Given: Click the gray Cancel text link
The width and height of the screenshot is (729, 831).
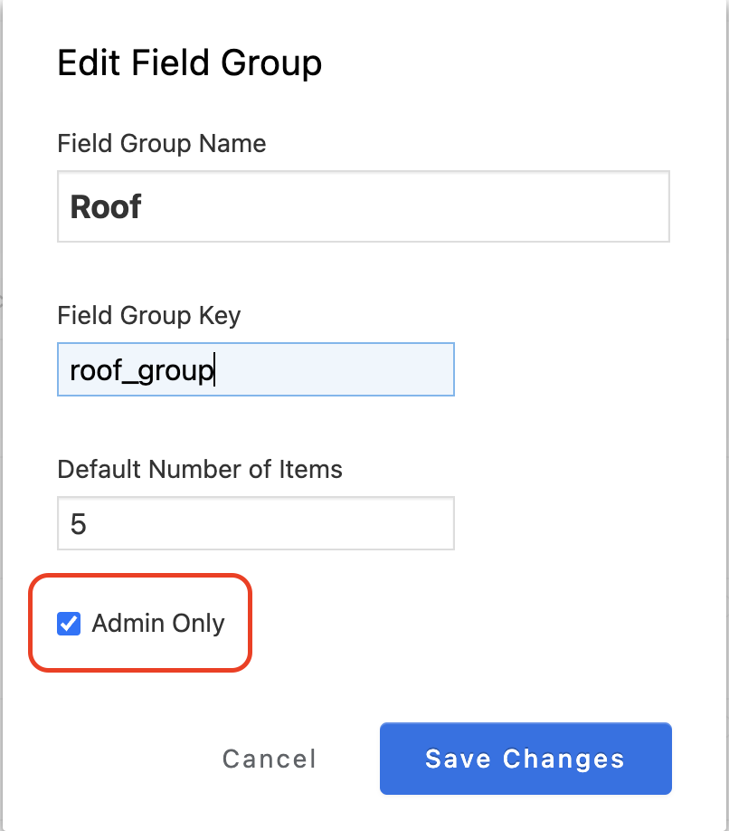Looking at the screenshot, I should pyautogui.click(x=270, y=759).
